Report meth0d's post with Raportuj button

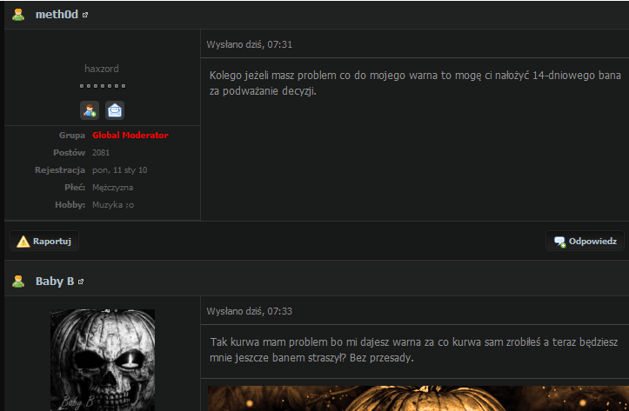(x=44, y=242)
